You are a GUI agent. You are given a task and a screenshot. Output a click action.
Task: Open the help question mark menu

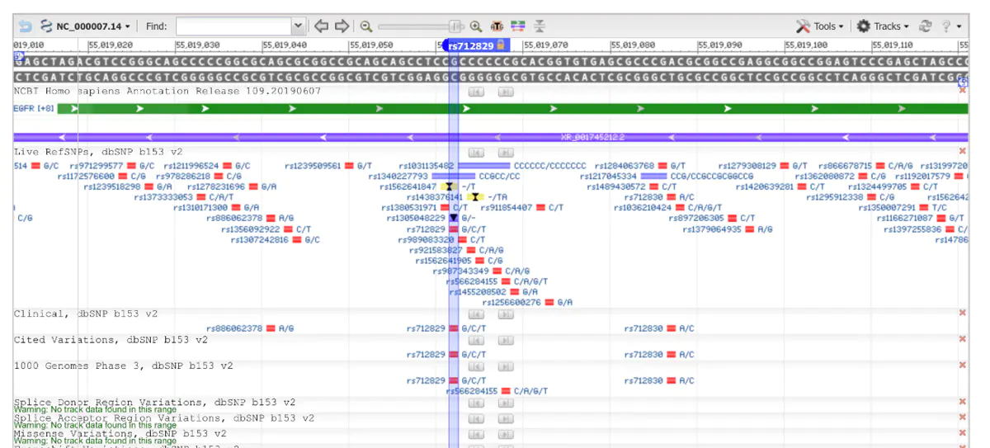tap(951, 26)
